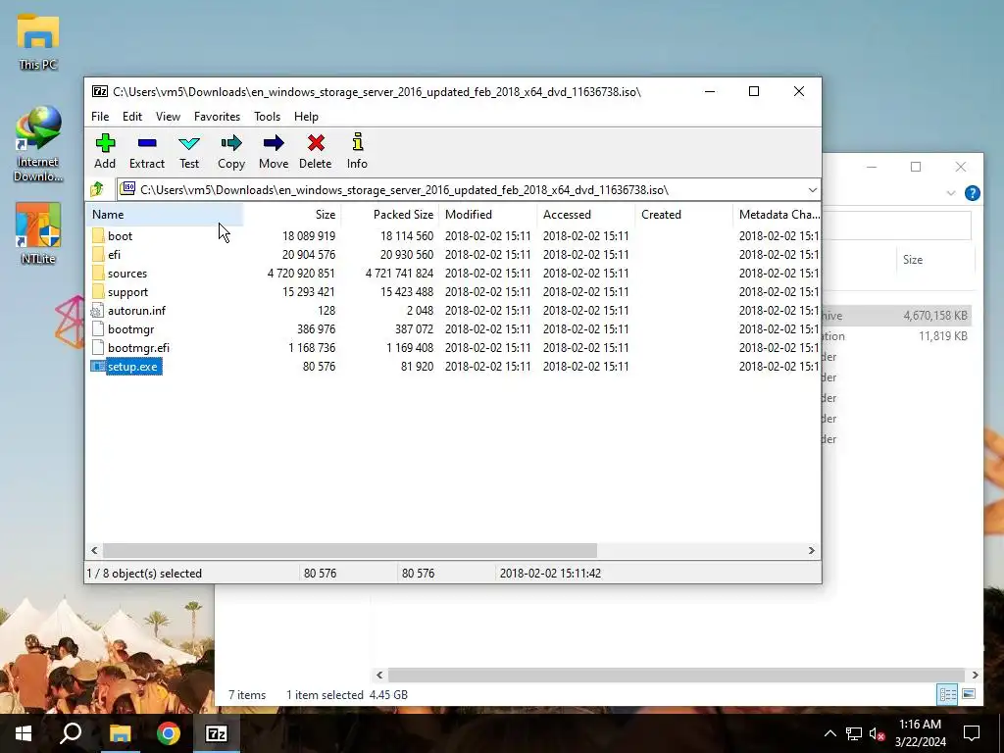Open the Favorites menu
The image size is (1004, 753).
click(x=217, y=117)
